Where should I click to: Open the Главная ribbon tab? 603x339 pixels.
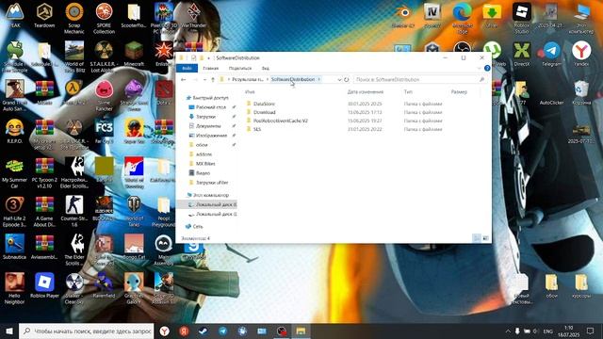210,68
